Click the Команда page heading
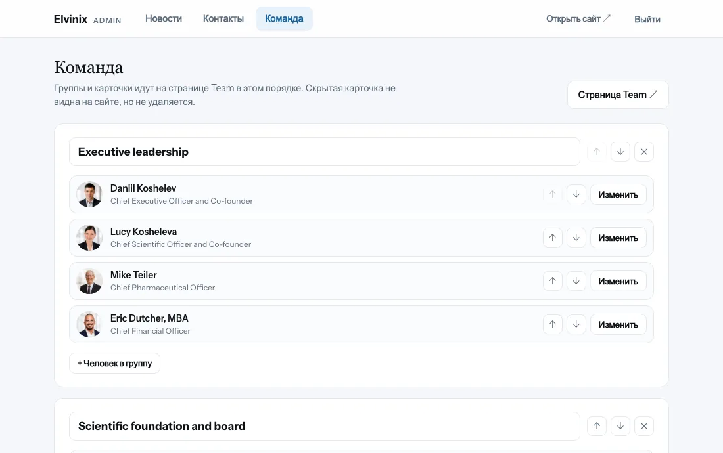Screen dimensions: 723x453 coord(89,67)
